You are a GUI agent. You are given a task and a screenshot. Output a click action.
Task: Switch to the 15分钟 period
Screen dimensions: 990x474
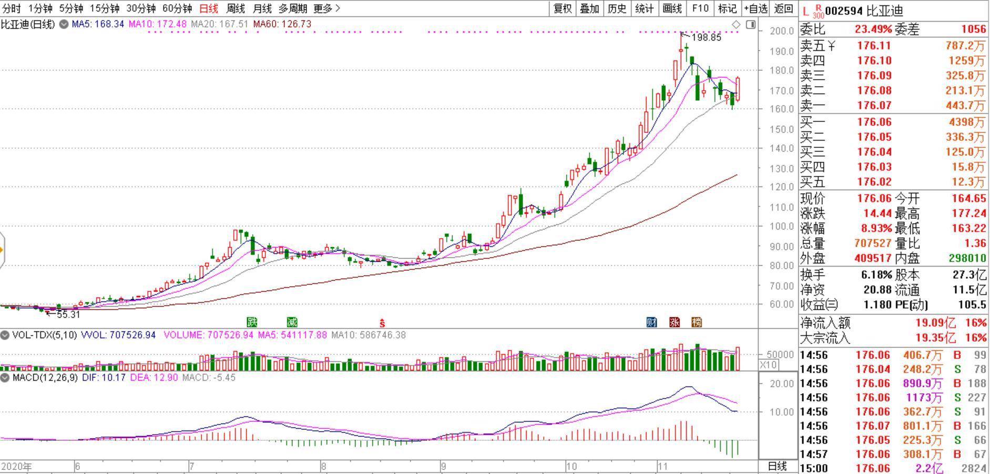pyautogui.click(x=105, y=8)
